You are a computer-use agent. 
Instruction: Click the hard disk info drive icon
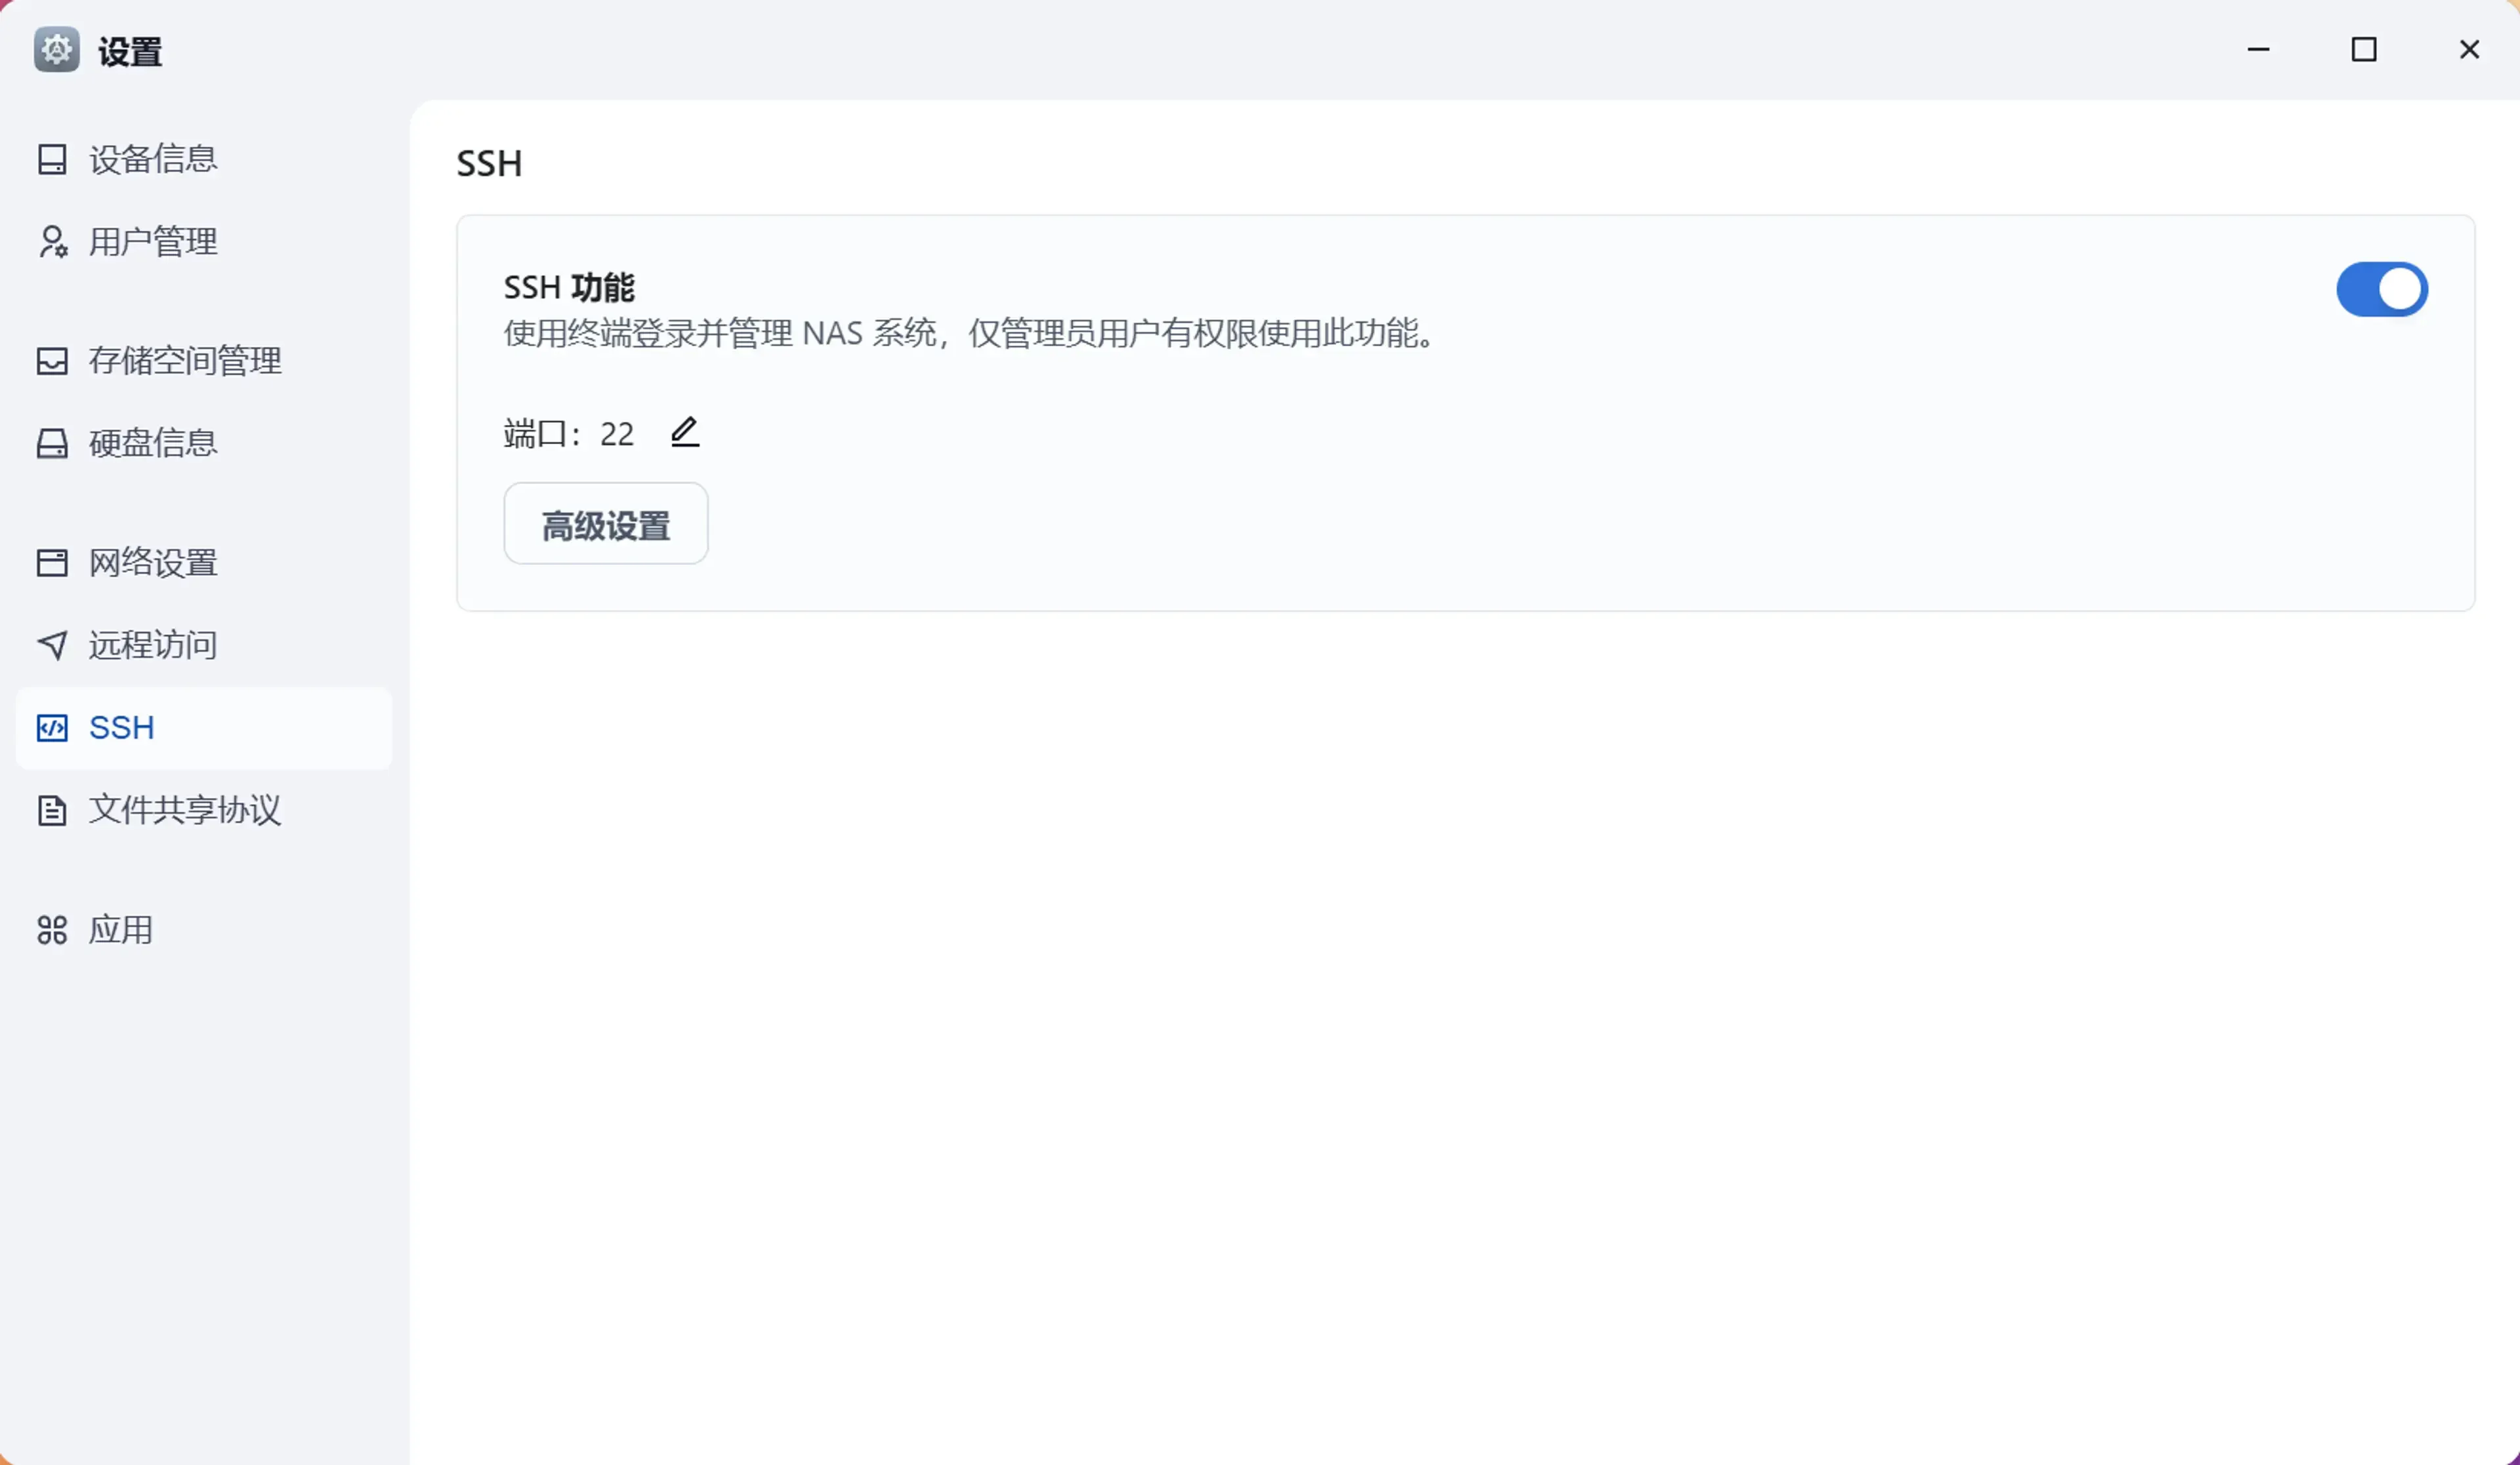[52, 444]
